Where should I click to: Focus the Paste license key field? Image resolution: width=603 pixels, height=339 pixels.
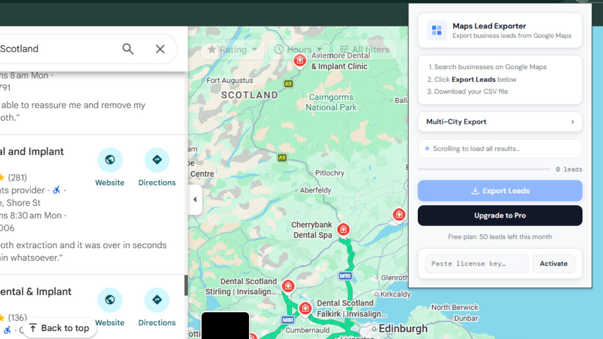tap(476, 264)
